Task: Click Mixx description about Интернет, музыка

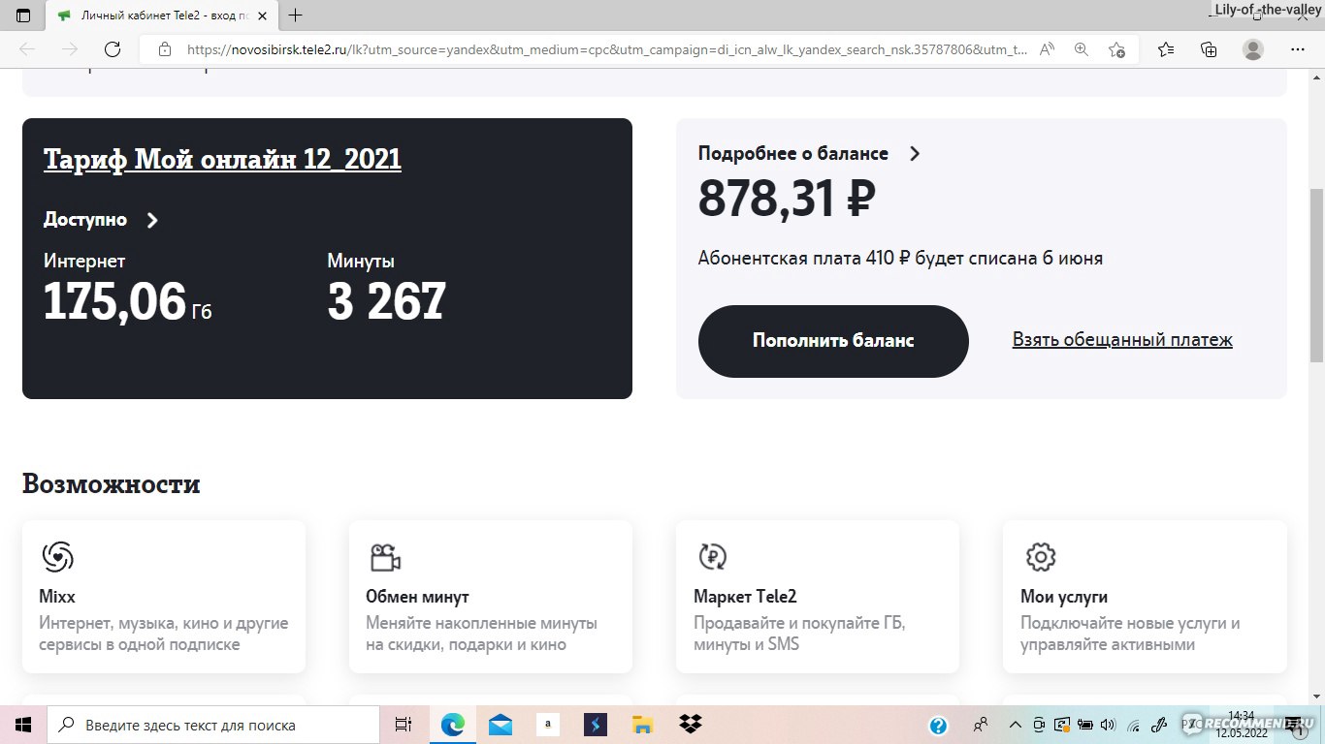Action: [x=164, y=634]
